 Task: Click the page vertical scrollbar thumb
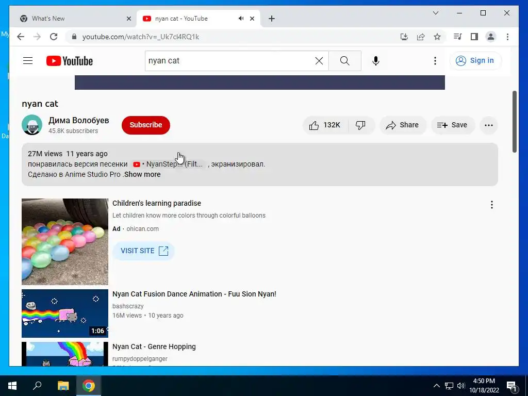514,122
